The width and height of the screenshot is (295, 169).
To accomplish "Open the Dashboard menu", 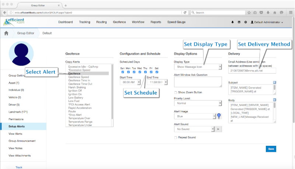I will click(66, 22).
